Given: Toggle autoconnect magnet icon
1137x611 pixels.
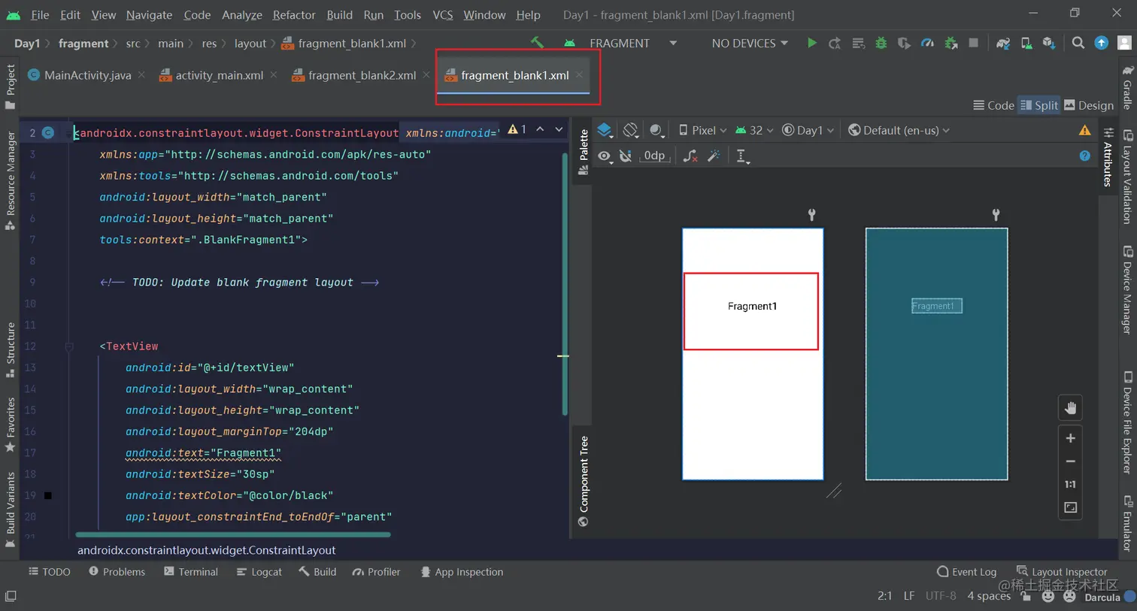Looking at the screenshot, I should [x=626, y=156].
